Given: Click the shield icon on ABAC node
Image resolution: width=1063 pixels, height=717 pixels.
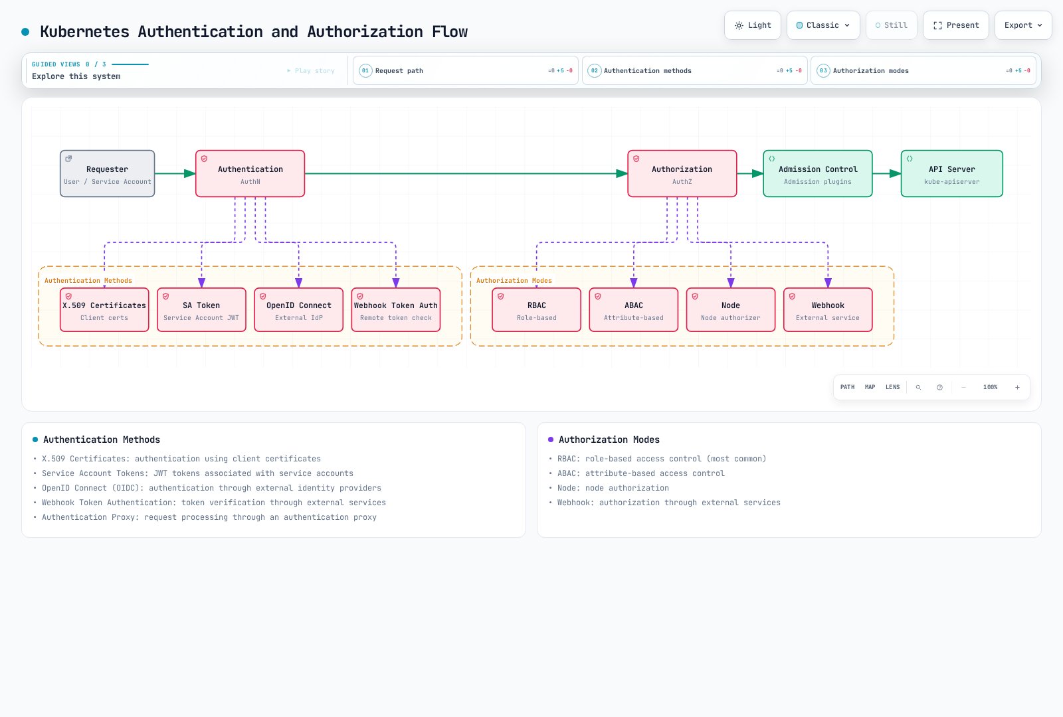Looking at the screenshot, I should click(x=598, y=296).
